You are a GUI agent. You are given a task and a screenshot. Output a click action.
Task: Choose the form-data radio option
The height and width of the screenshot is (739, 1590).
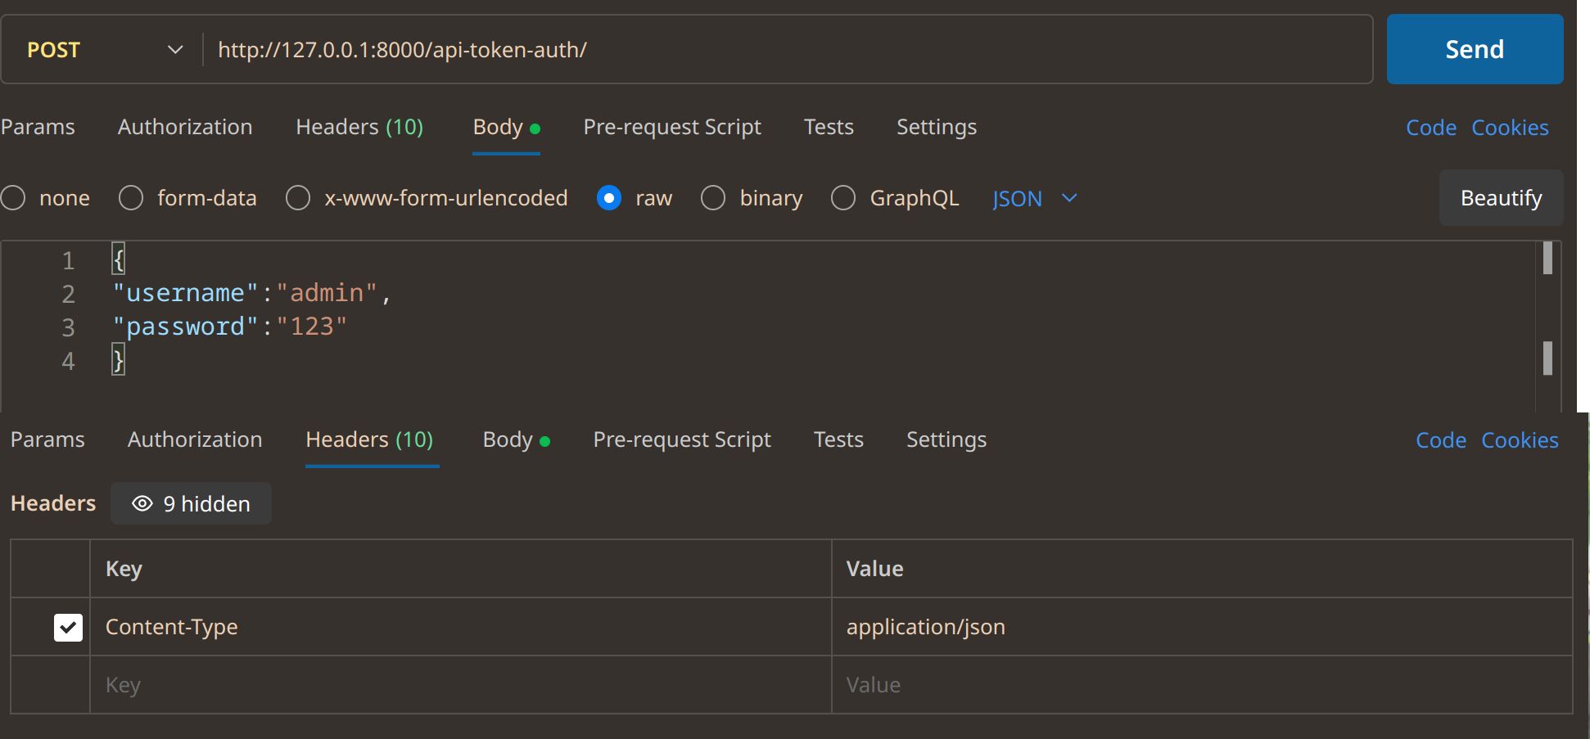click(x=131, y=198)
